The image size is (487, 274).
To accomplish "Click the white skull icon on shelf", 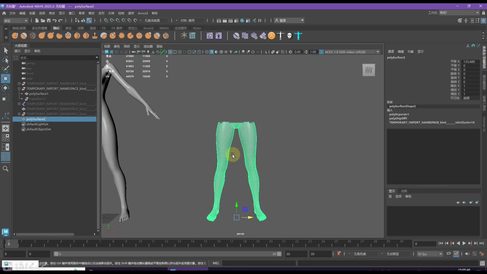I will [x=289, y=36].
